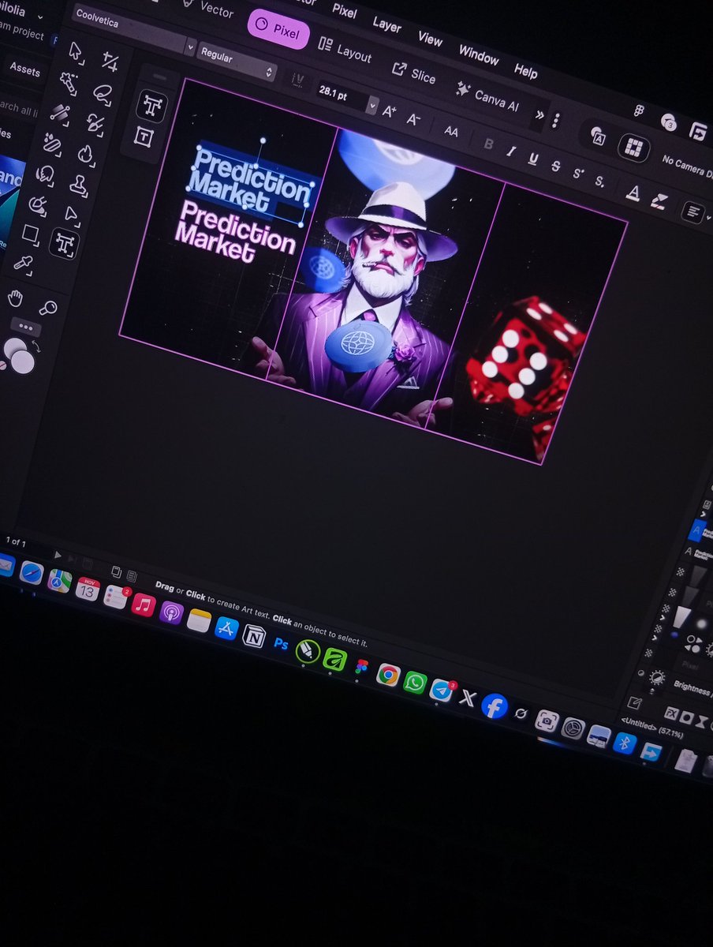Screen dimensions: 713x947
Task: Select the Artistic Text tool in toolbar
Action: point(64,244)
